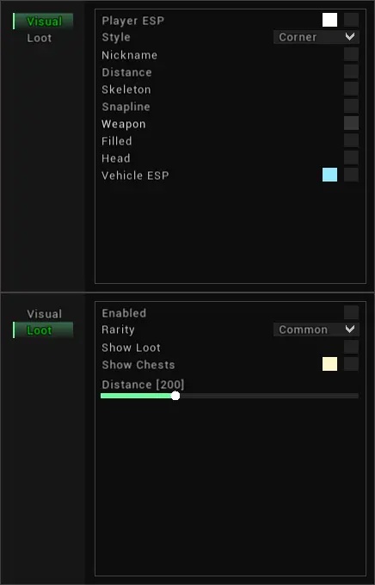The width and height of the screenshot is (375, 585).
Task: Tick the Distance checkbox below Nickname
Action: pyautogui.click(x=351, y=71)
